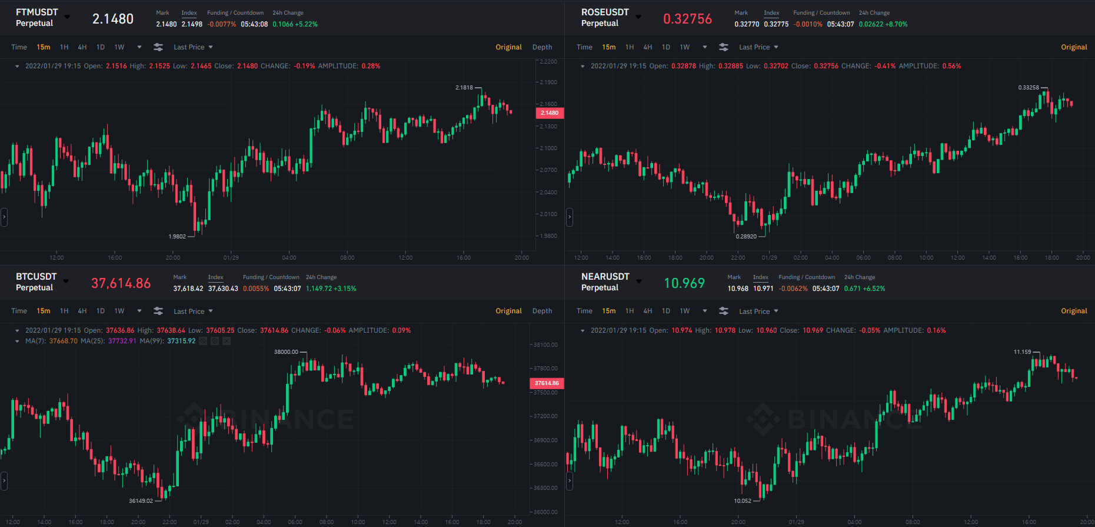Remove the MA indicator from BTCUSDT chart
This screenshot has height=527, width=1095.
[227, 341]
